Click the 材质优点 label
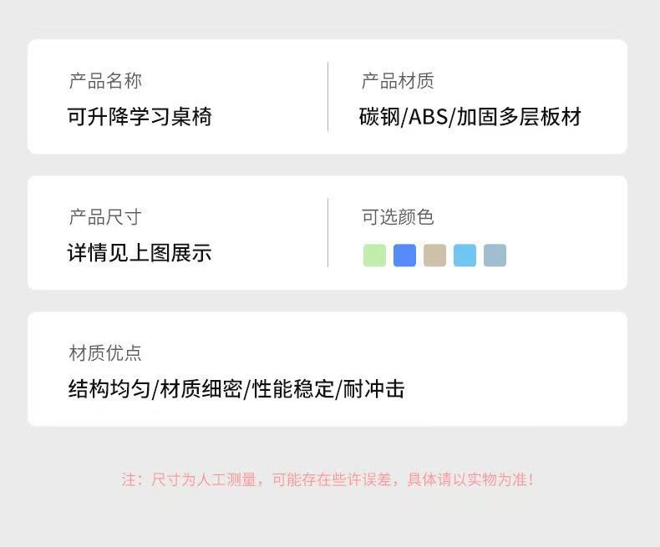 tap(105, 353)
